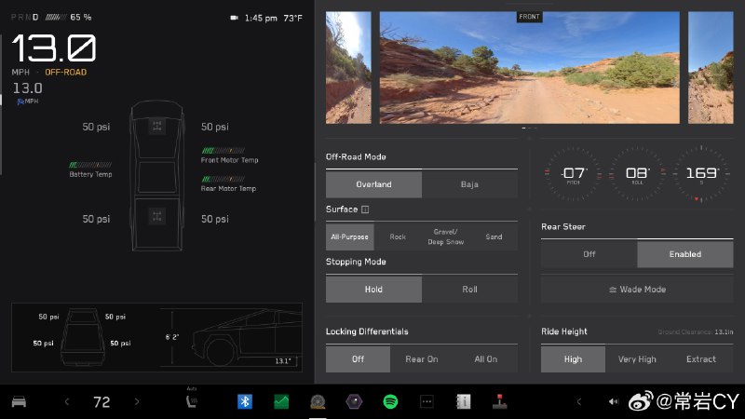Viewport: 745px width, 419px height.
Task: Open seat heater controls icon
Action: [x=192, y=402]
